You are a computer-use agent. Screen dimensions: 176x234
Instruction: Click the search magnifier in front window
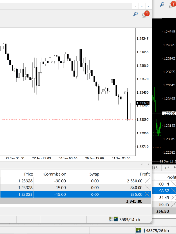pos(136,14)
